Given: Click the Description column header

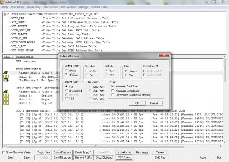Looking at the screenshot, I should click(24, 57).
